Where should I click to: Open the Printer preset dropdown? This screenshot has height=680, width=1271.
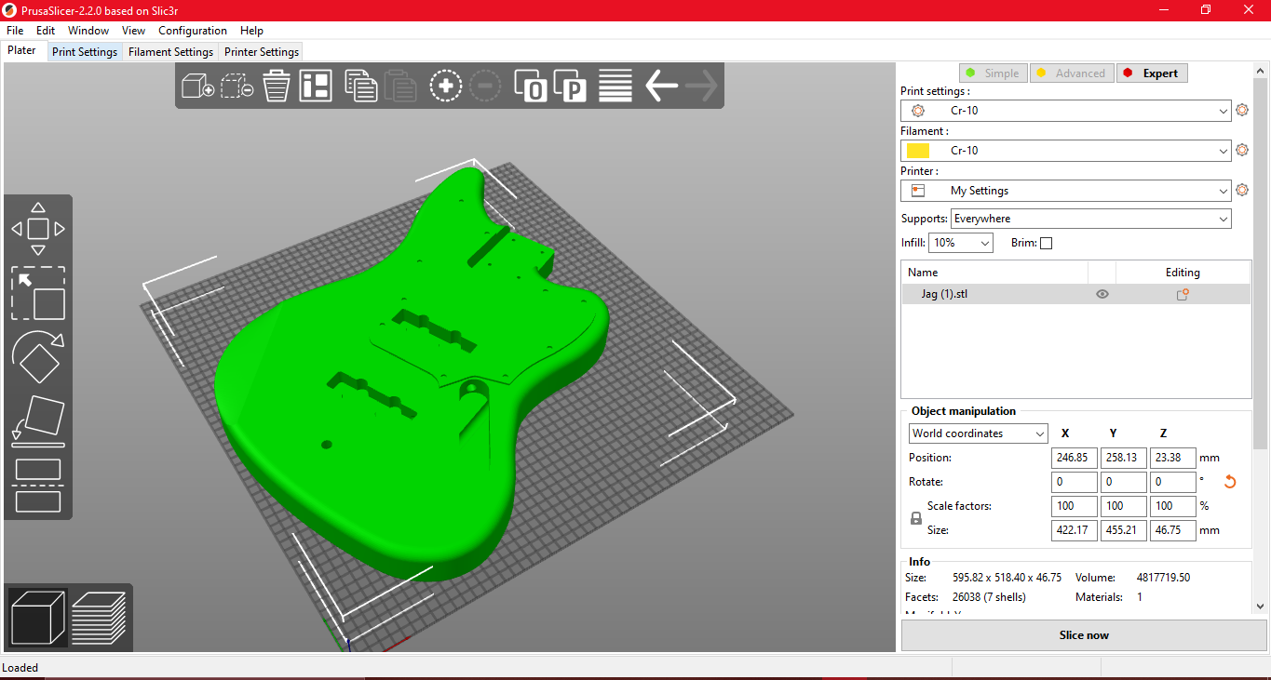coord(1066,191)
